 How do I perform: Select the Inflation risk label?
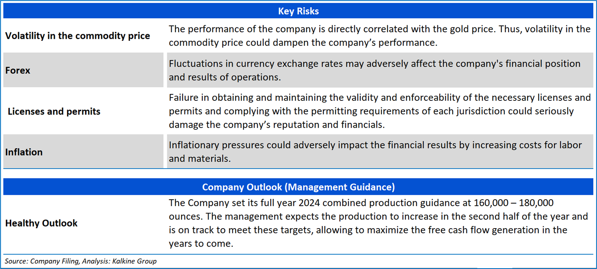tap(24, 152)
